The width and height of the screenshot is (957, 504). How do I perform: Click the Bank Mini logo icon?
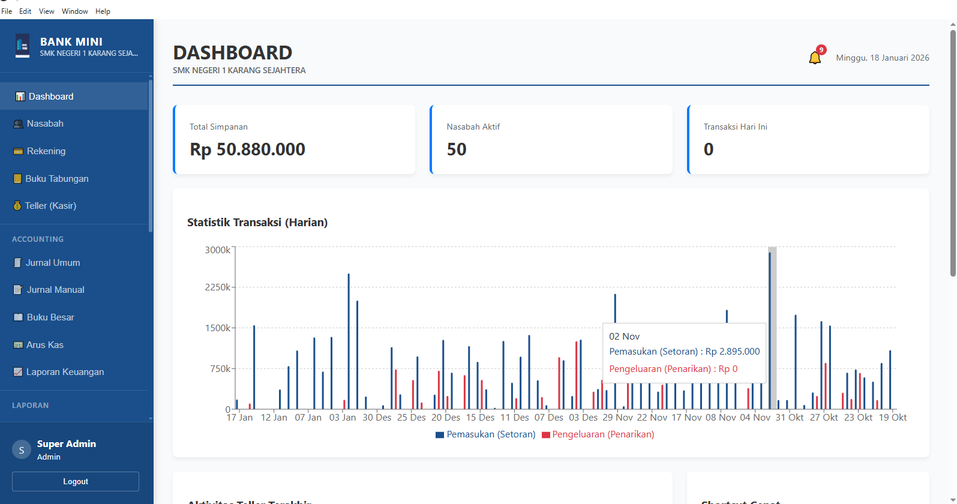(22, 46)
